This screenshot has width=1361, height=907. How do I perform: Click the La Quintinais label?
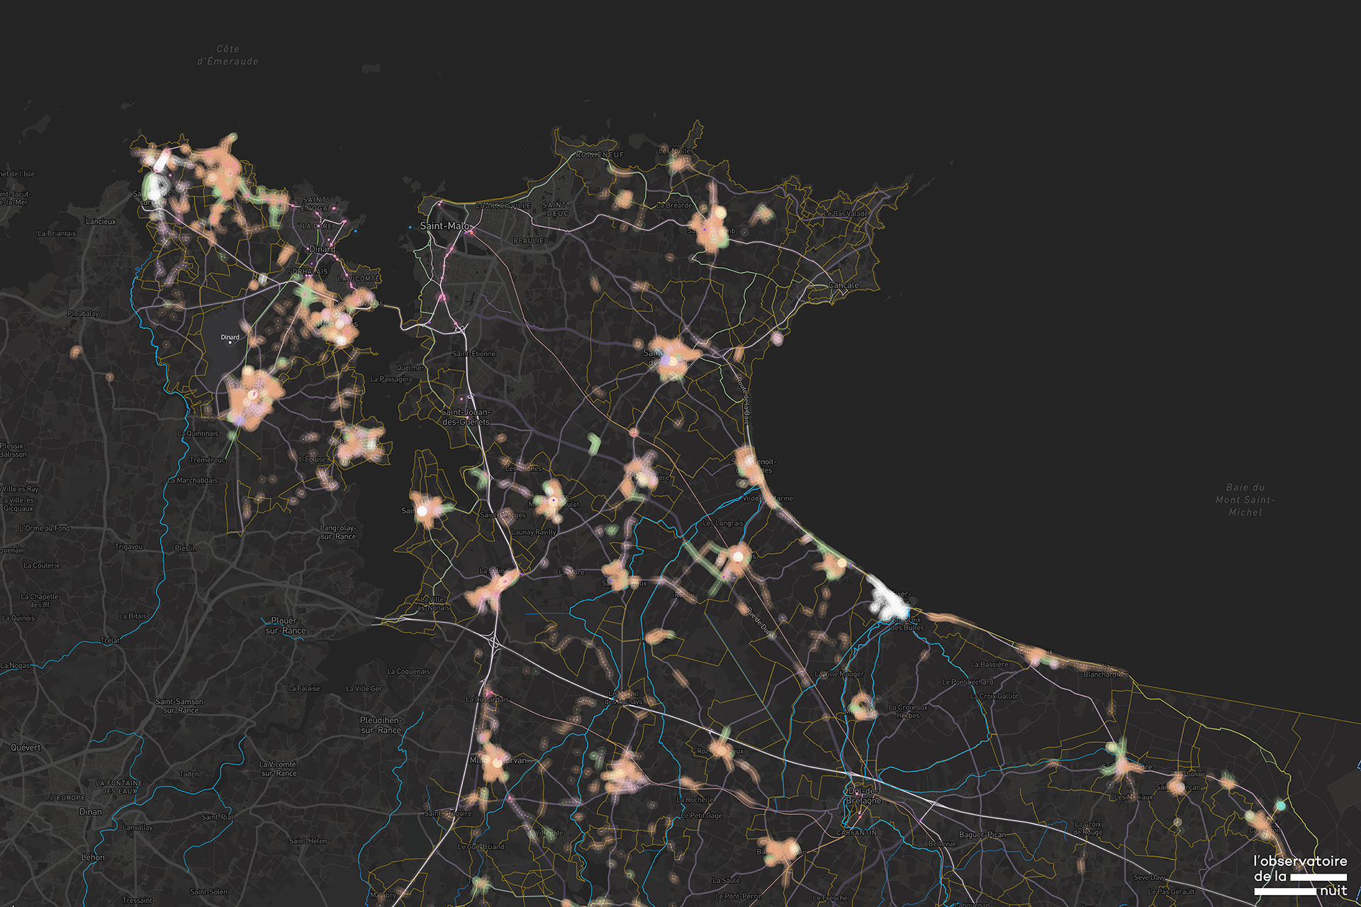[x=198, y=434]
